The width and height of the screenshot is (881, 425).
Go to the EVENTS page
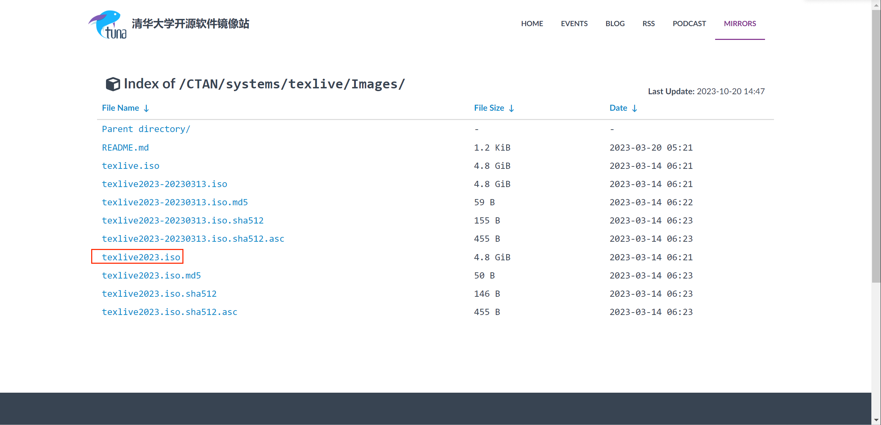point(574,24)
